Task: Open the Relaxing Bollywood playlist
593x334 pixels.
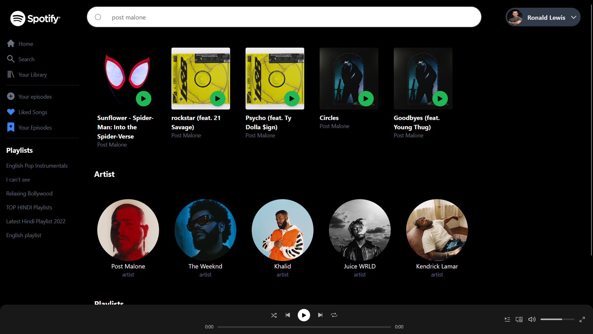Action: click(x=29, y=193)
